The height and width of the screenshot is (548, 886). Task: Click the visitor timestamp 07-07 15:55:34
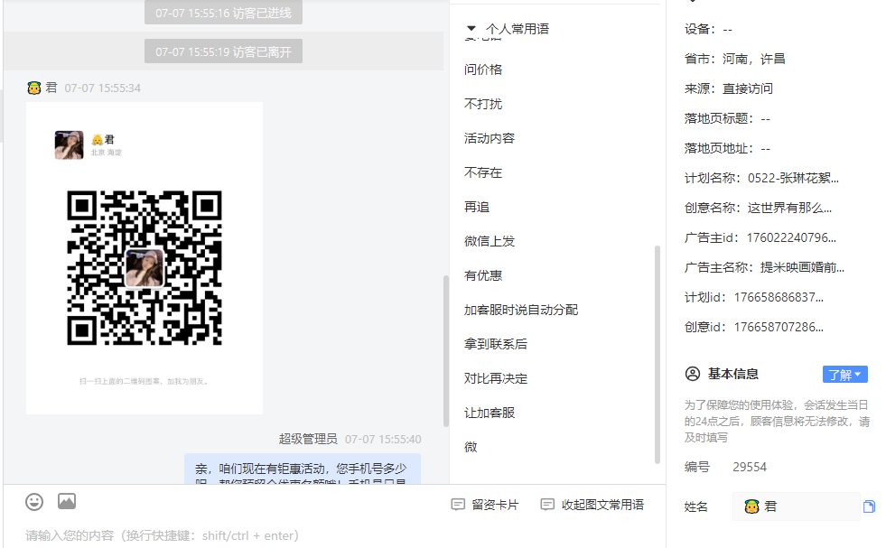click(x=102, y=88)
